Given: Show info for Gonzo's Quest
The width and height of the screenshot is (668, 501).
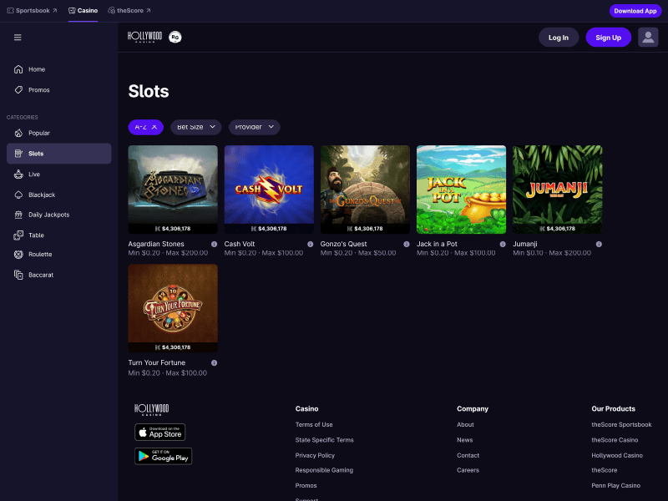Looking at the screenshot, I should click(x=407, y=244).
